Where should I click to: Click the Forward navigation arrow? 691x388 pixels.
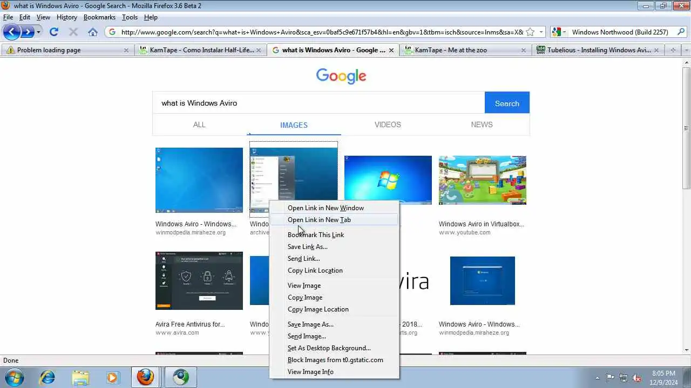(28, 32)
